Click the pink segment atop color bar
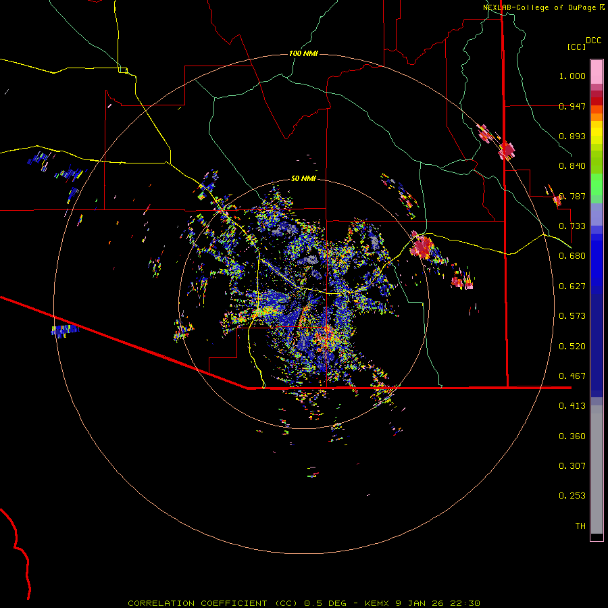Image resolution: width=608 pixels, height=608 pixels. click(x=597, y=72)
